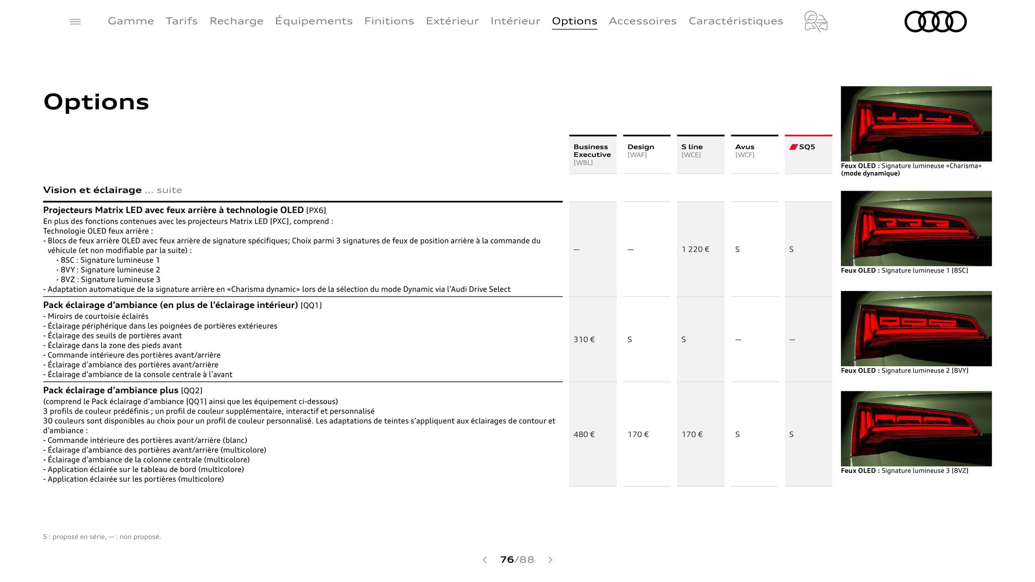
Task: Switch to the Recharge tab
Action: click(x=236, y=21)
